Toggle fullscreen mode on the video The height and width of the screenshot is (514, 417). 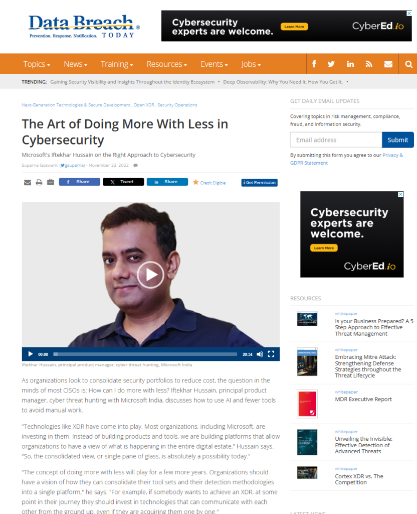click(x=271, y=354)
